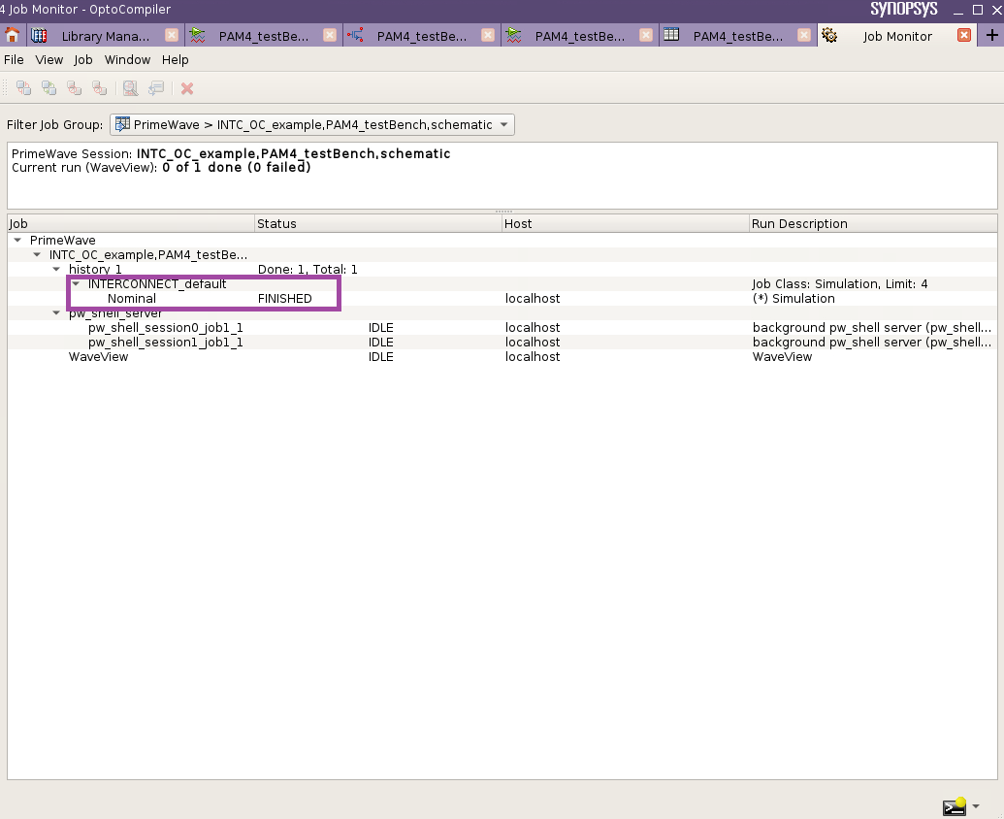
Task: Collapse the PrimeWave tree node
Action: tap(17, 240)
